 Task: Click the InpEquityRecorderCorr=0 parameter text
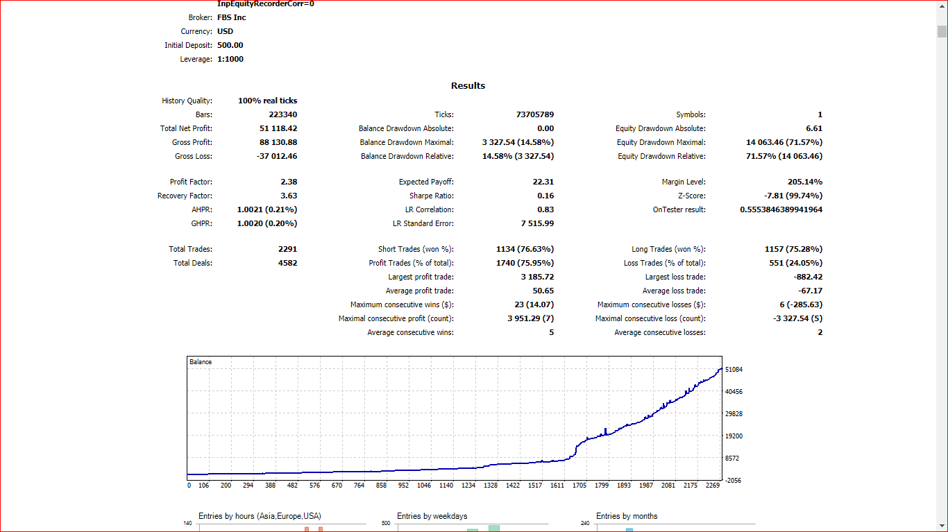[x=266, y=3]
